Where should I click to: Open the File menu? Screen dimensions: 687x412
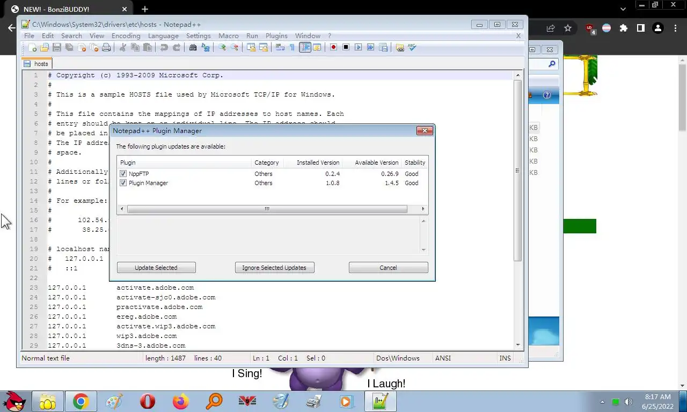pyautogui.click(x=29, y=36)
